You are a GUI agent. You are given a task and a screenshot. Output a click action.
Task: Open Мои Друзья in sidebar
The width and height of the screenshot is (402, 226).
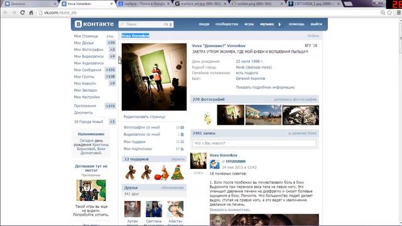(x=84, y=43)
